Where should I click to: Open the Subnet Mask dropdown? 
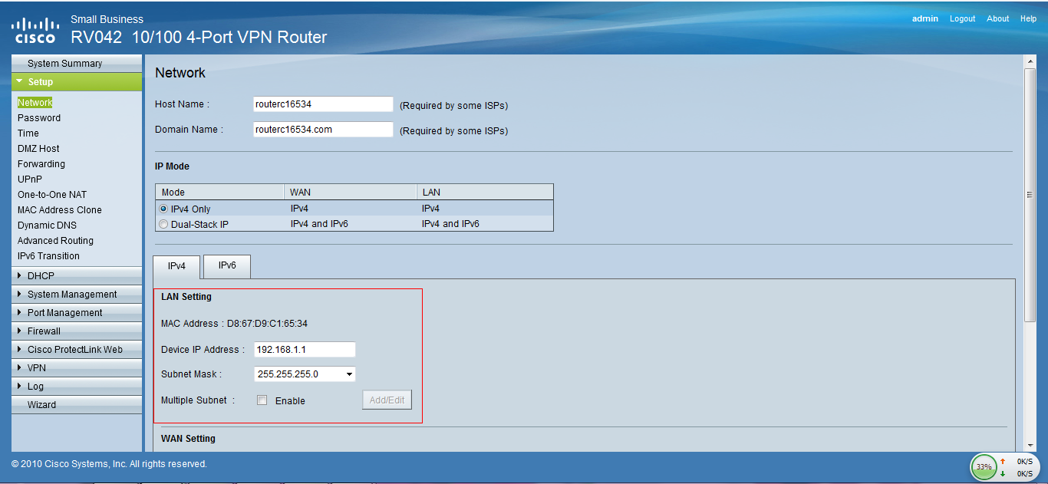[305, 374]
